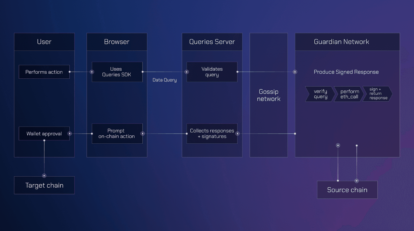
Task: Open the Target chain box
Action: (44, 185)
